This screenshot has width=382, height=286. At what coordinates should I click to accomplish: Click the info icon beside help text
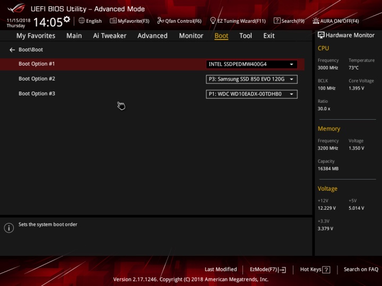9,228
